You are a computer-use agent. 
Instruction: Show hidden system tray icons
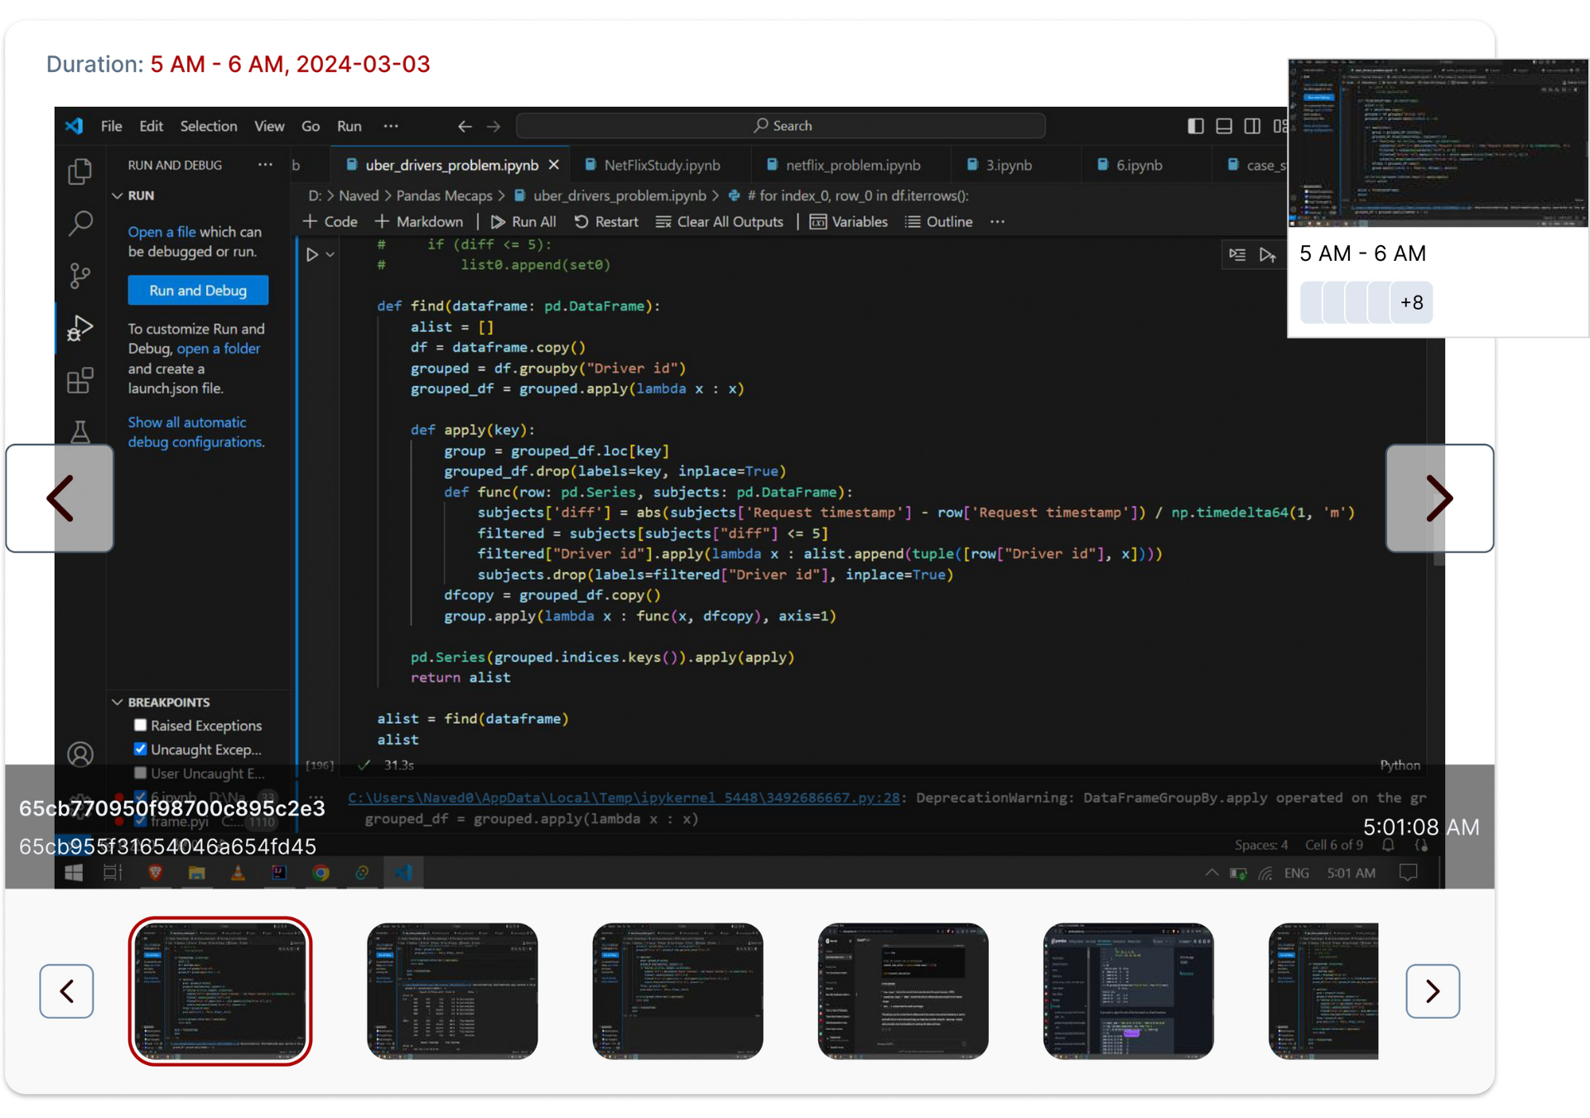pos(1212,873)
